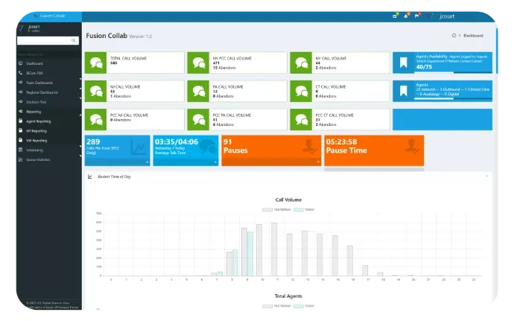The image size is (514, 321).
Task: Collapse the Busiest Time of Day panel
Action: (x=487, y=177)
